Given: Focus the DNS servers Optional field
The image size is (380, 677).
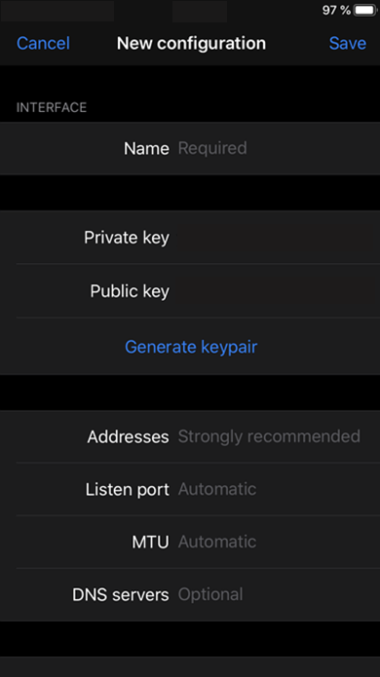Looking at the screenshot, I should point(277,594).
